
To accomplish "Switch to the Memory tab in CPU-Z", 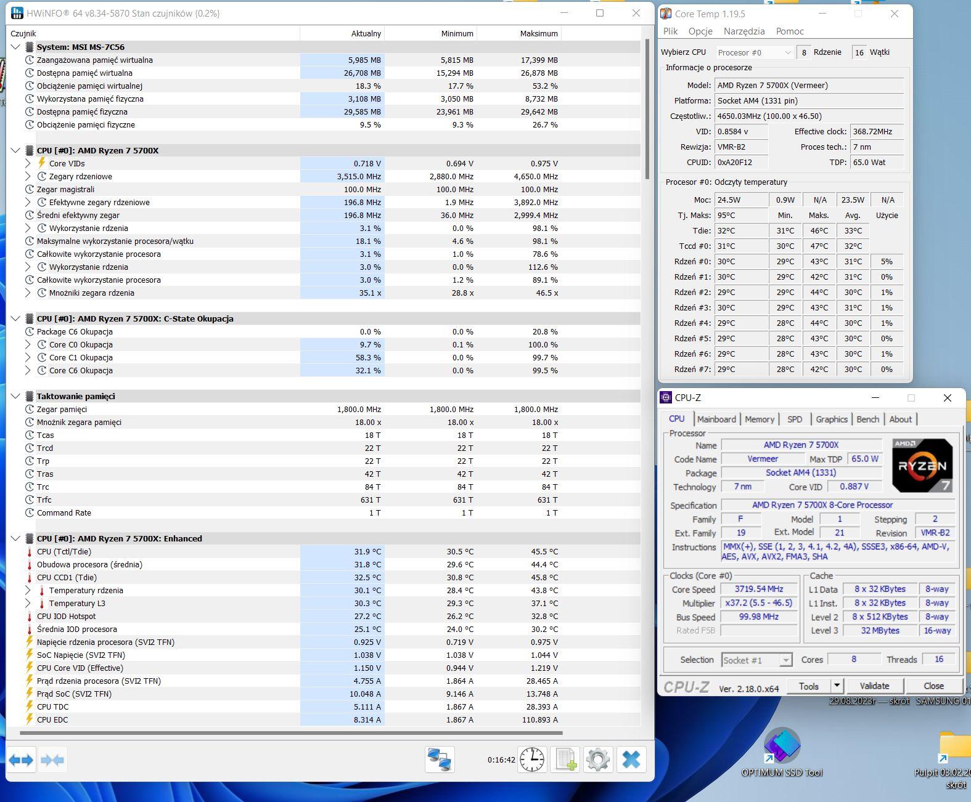I will coord(759,419).
